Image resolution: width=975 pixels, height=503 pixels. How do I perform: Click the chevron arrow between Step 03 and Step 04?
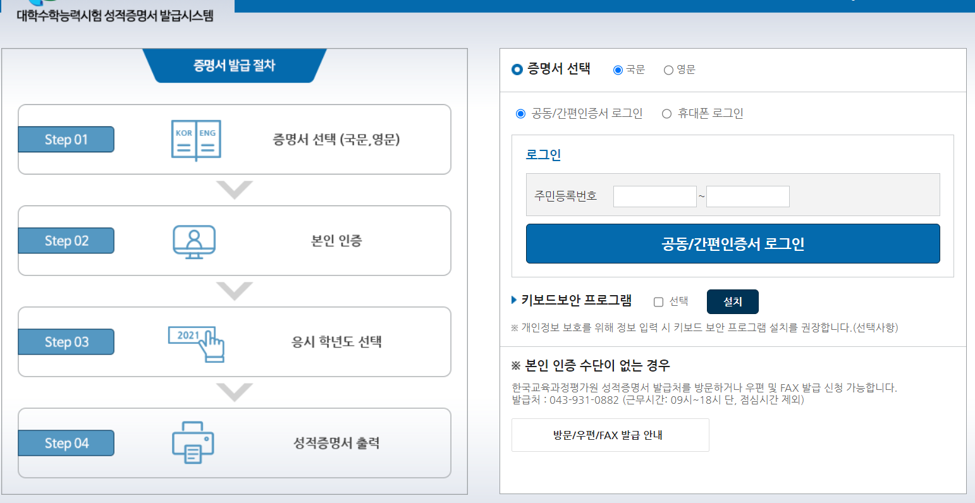[234, 391]
